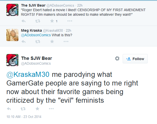Image resolution: width=157 pixels, height=124 pixels.
Task: Retweet the main GamerGate parody tweet
Action: click(x=23, y=109)
